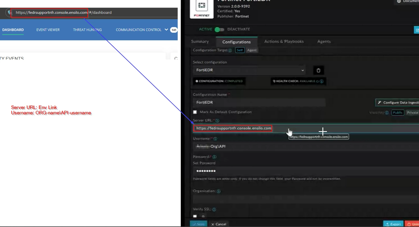
Task: Save the connector configuration
Action: click(199, 224)
